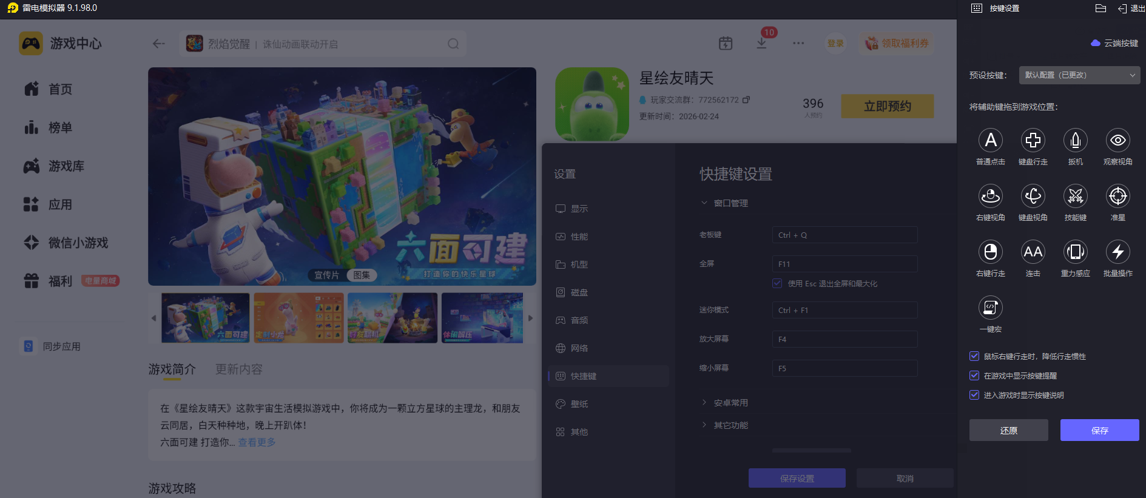The width and height of the screenshot is (1146, 498).
Task: Open the downloads icon with badge 10
Action: pos(762,43)
